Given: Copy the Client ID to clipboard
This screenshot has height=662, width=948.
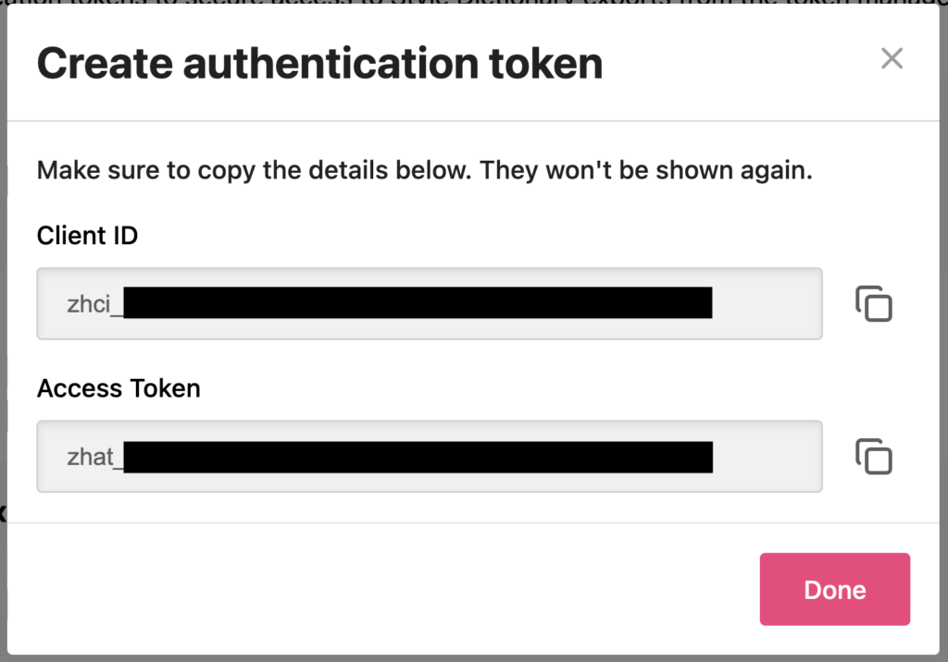Looking at the screenshot, I should (x=874, y=303).
